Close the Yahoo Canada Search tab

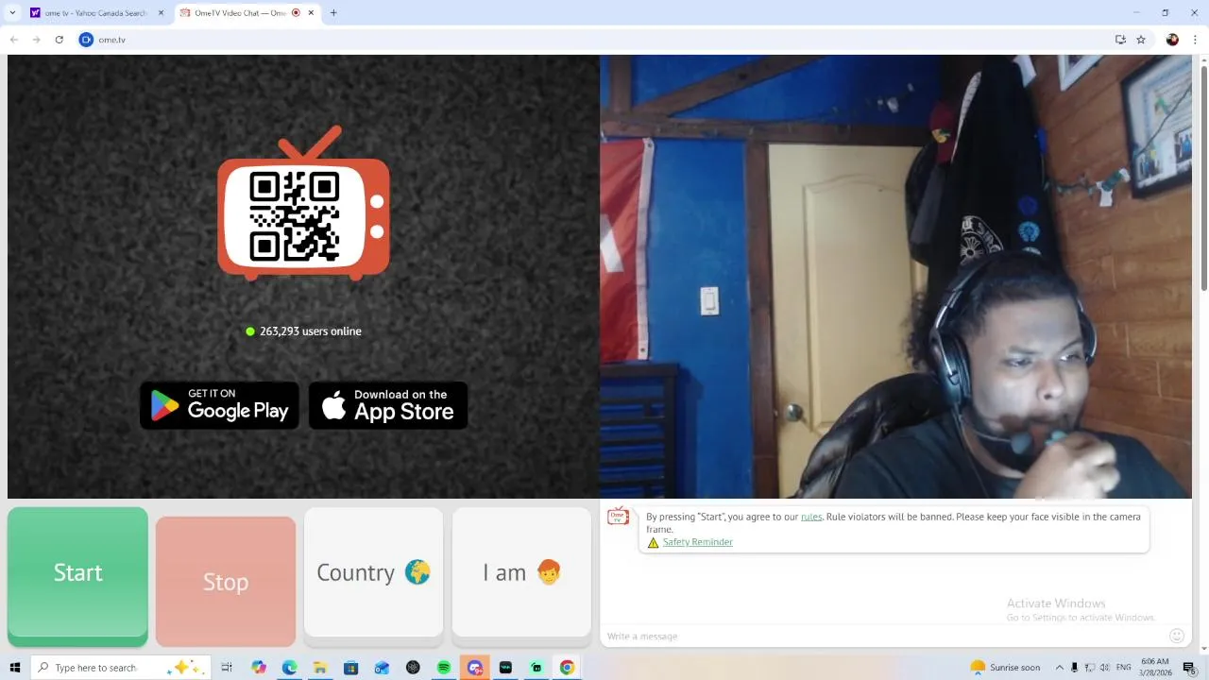click(x=161, y=13)
